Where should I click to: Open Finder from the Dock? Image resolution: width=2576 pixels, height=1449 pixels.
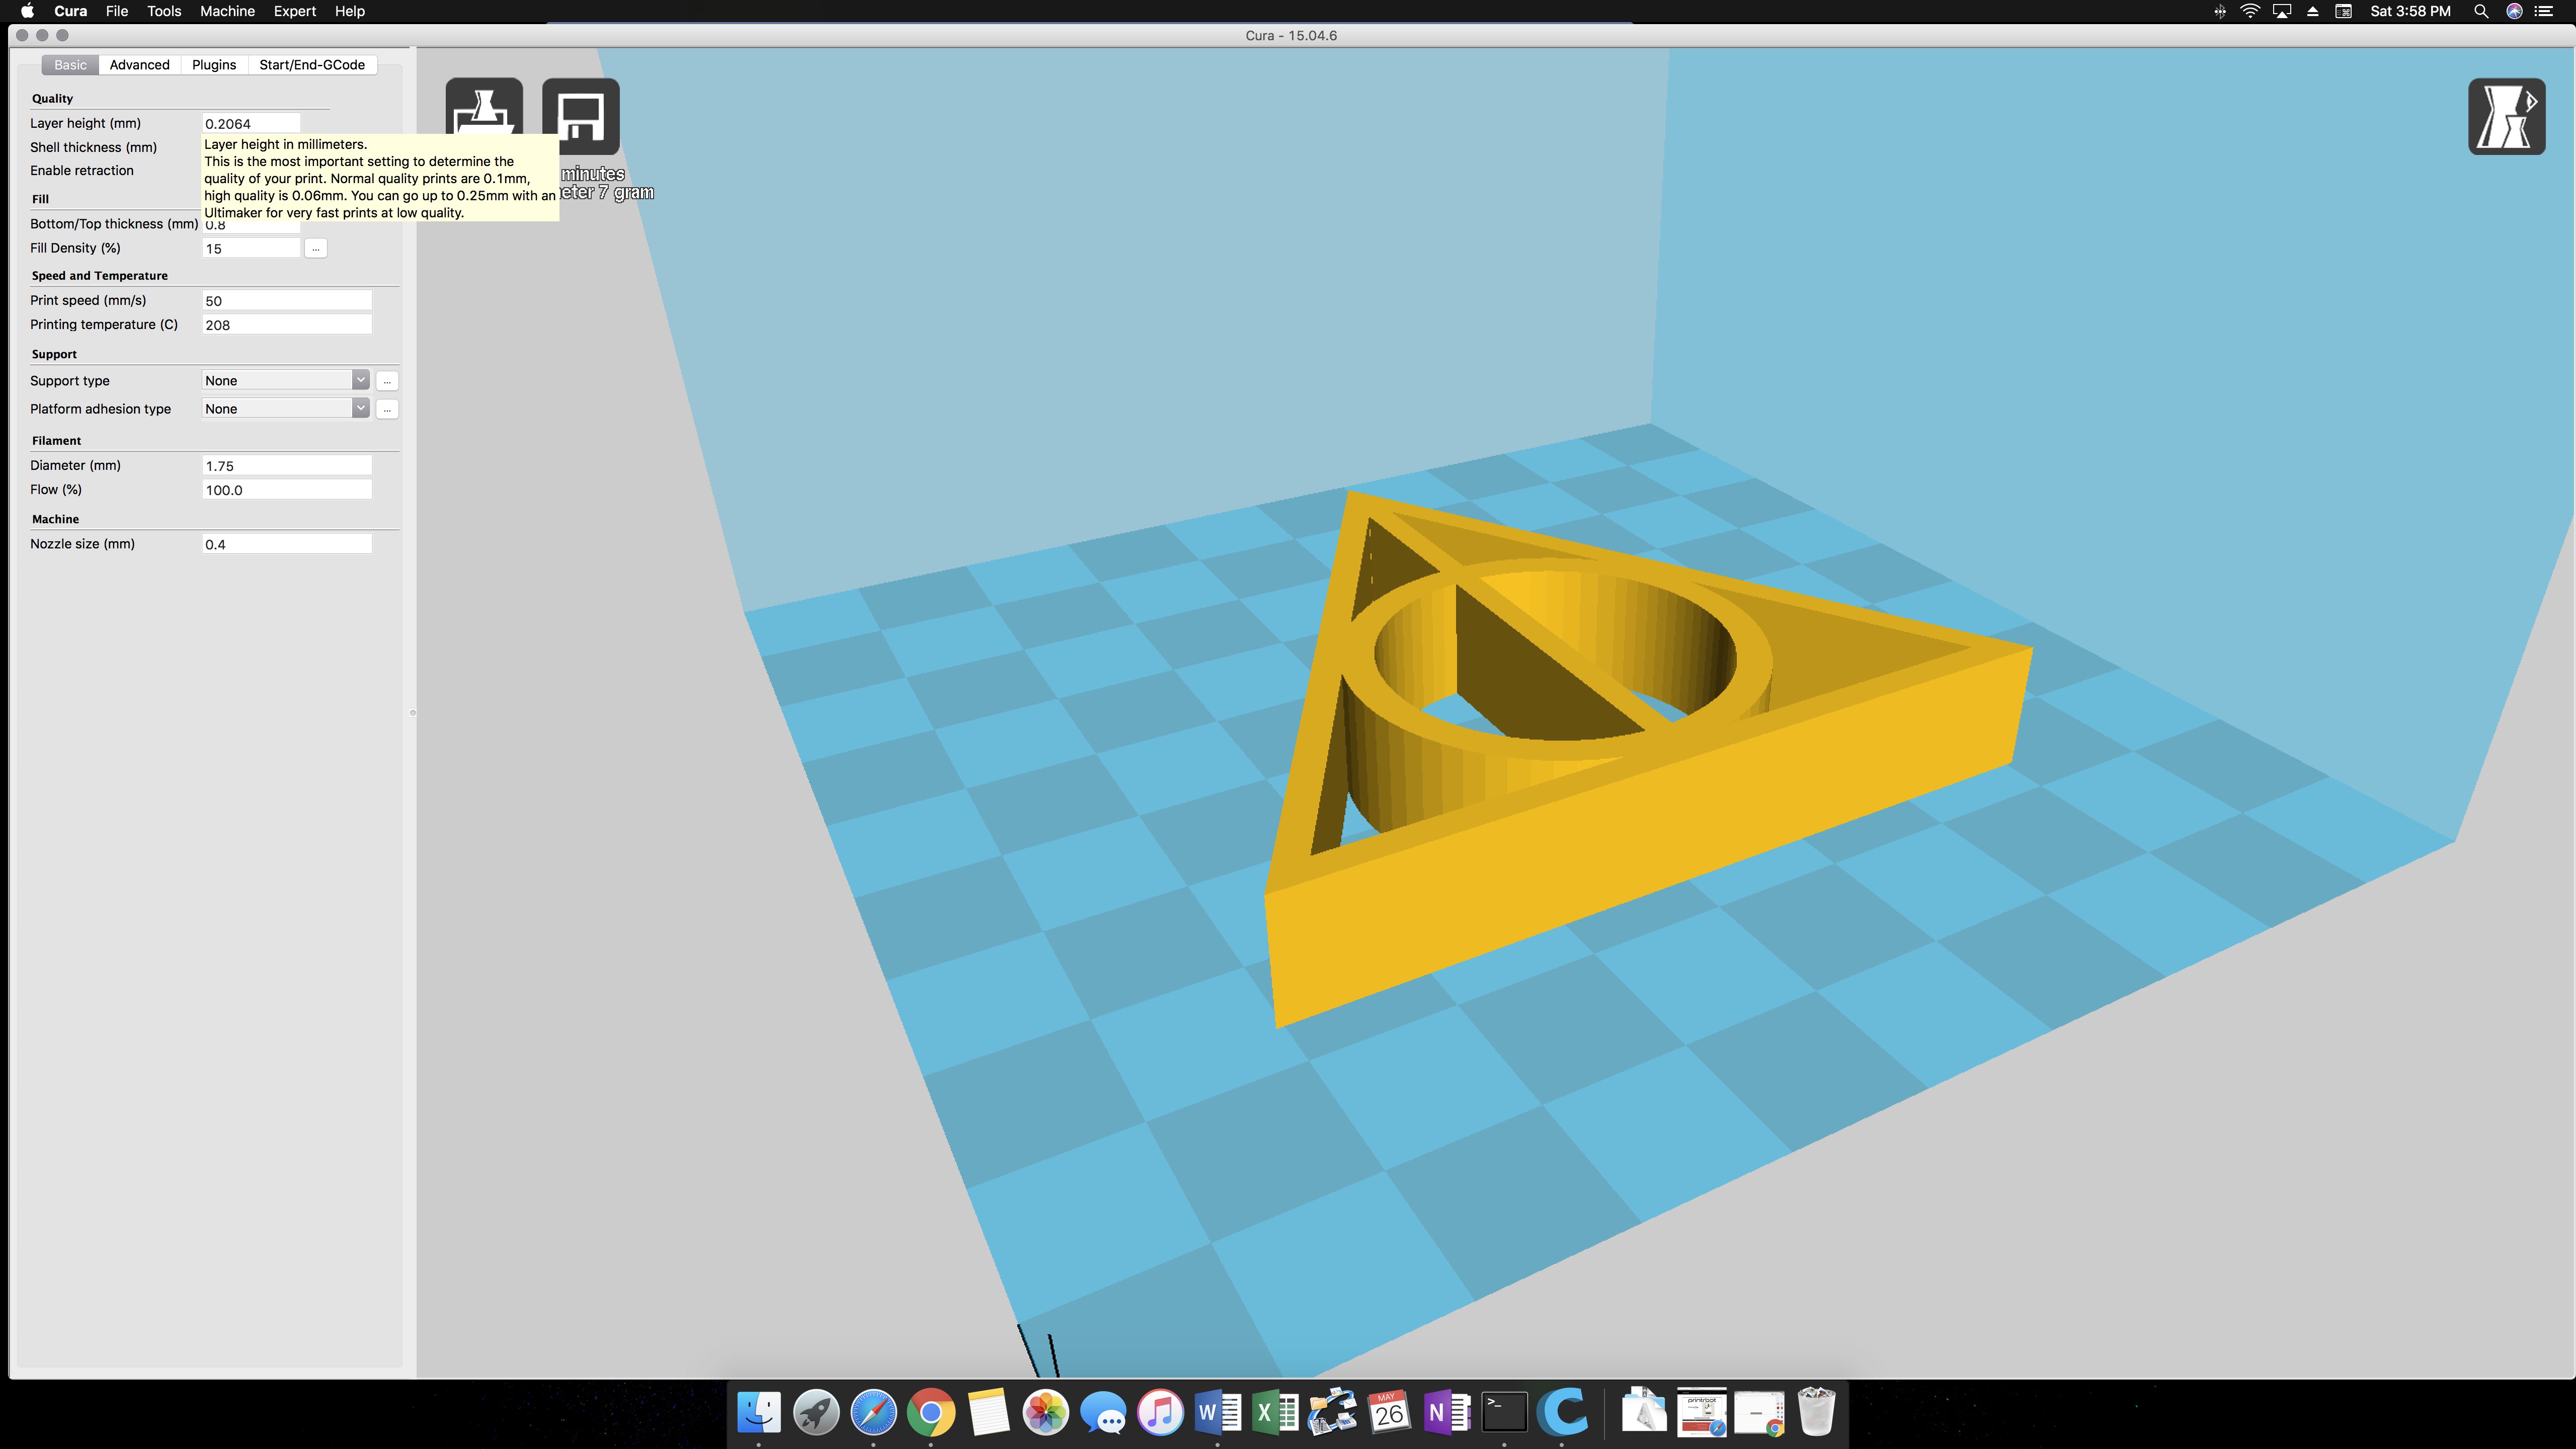(x=759, y=1412)
